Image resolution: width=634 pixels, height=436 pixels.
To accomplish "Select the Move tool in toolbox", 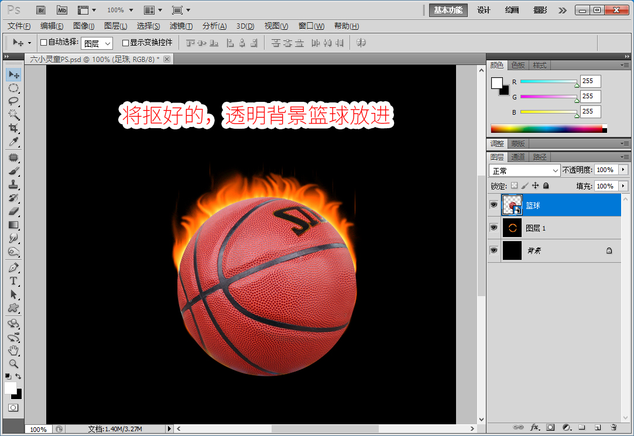I will [x=13, y=75].
